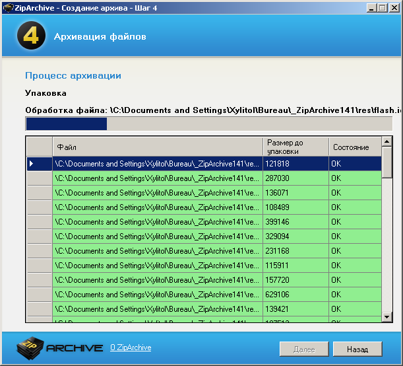Click the vertical scrollbar thumb
Screen dimensions: 403x366
coord(387,162)
